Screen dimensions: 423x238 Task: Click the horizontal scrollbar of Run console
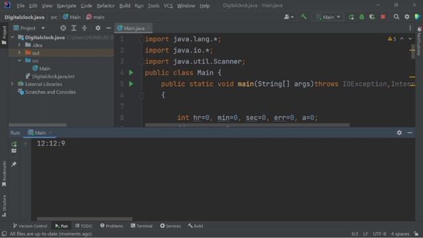click(85, 219)
